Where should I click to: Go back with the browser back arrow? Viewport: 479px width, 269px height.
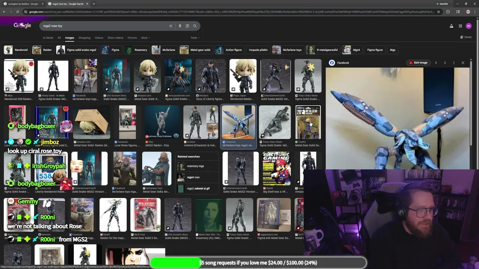coord(4,12)
